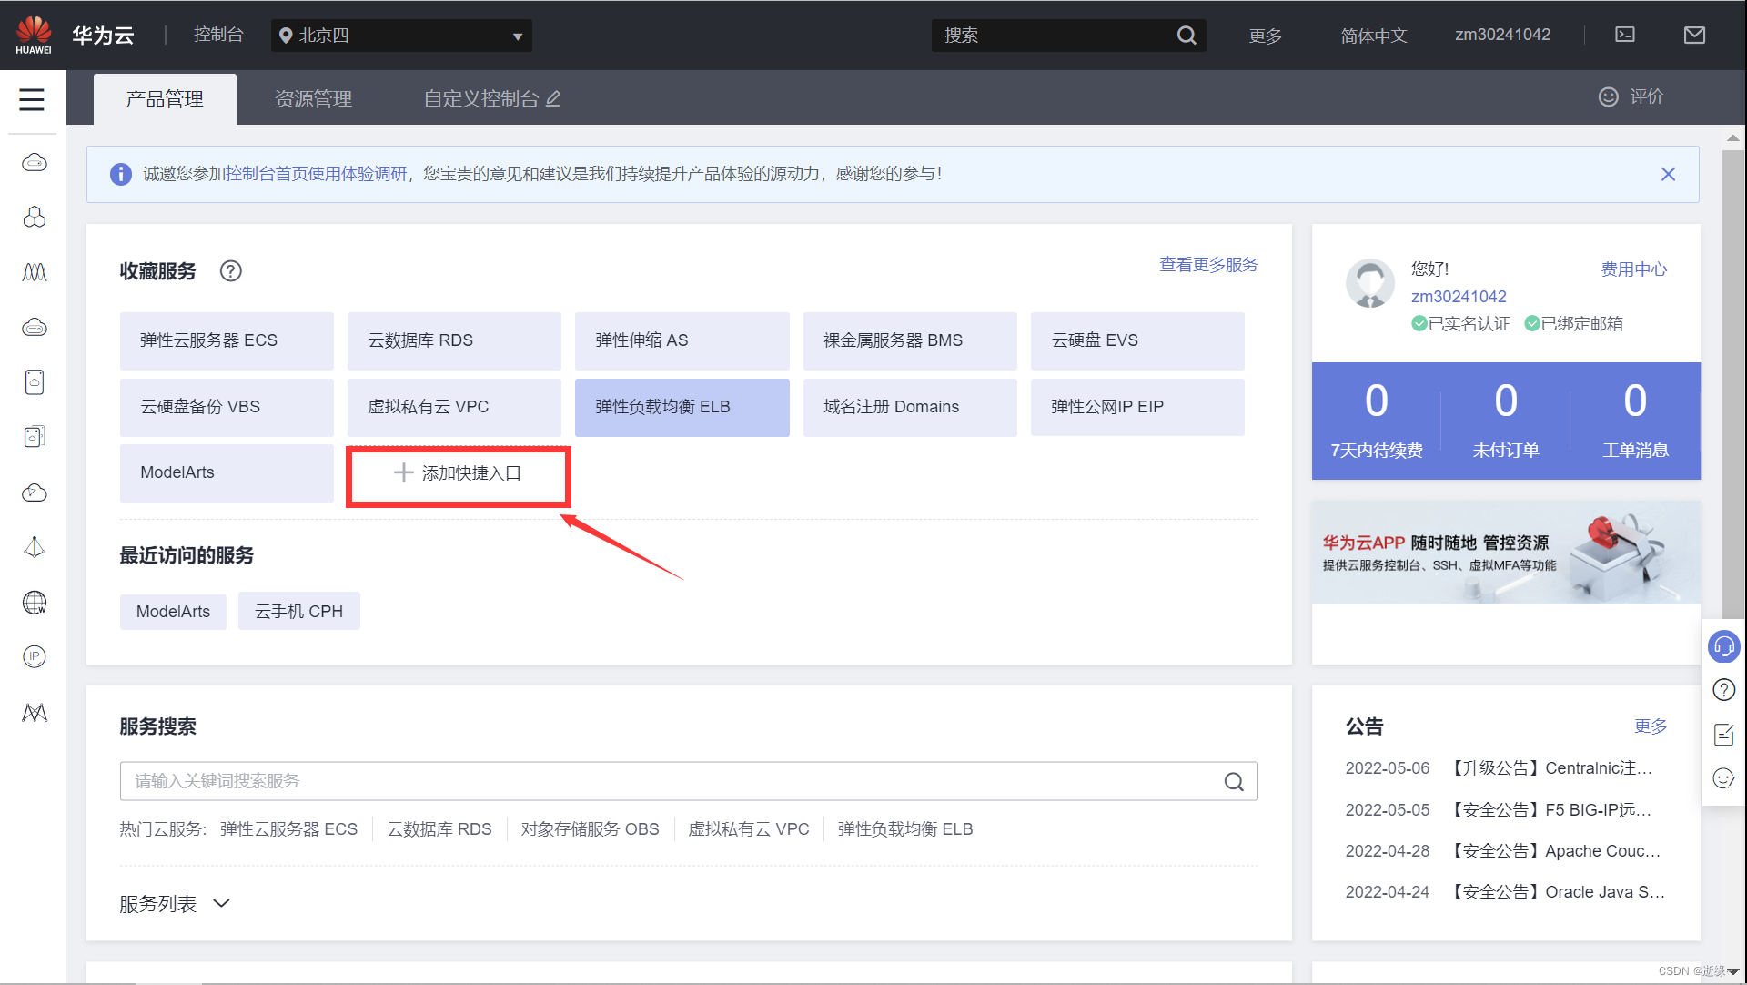Click the three-circles cluster sidebar icon
The height and width of the screenshot is (985, 1747).
point(35,218)
